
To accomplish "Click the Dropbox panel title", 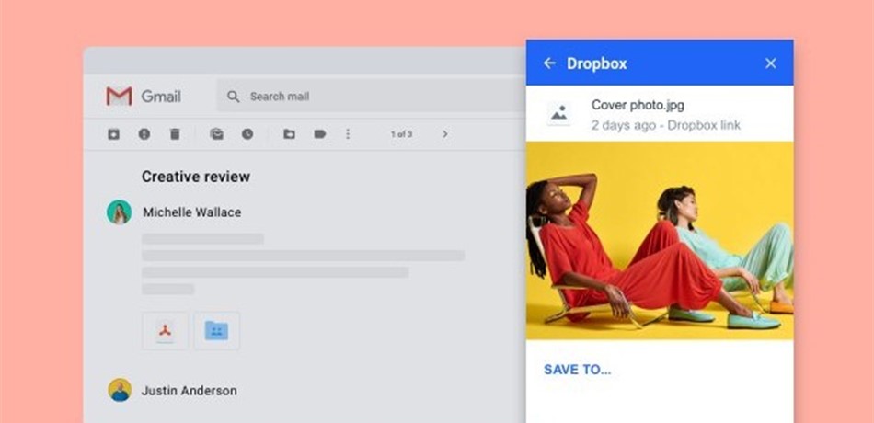I will (597, 63).
